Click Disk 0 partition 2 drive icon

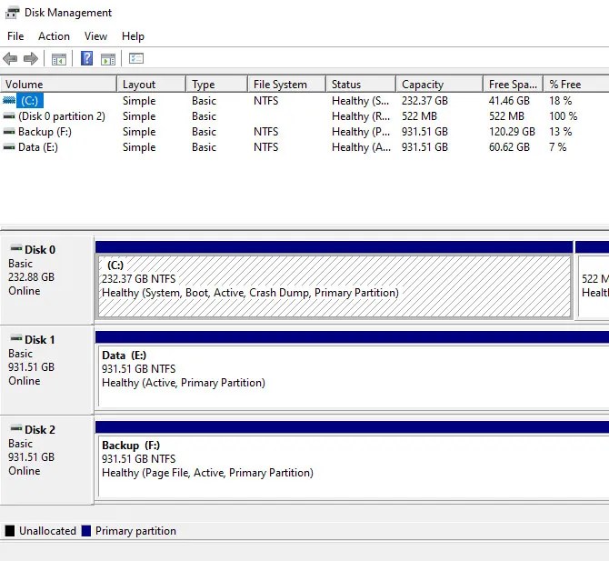point(9,116)
